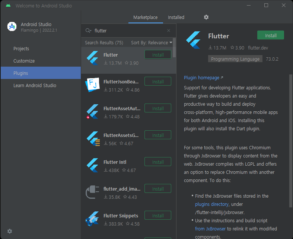Click the Flamingo | 2022.2.1 version text
The height and width of the screenshot is (239, 293).
39,30
